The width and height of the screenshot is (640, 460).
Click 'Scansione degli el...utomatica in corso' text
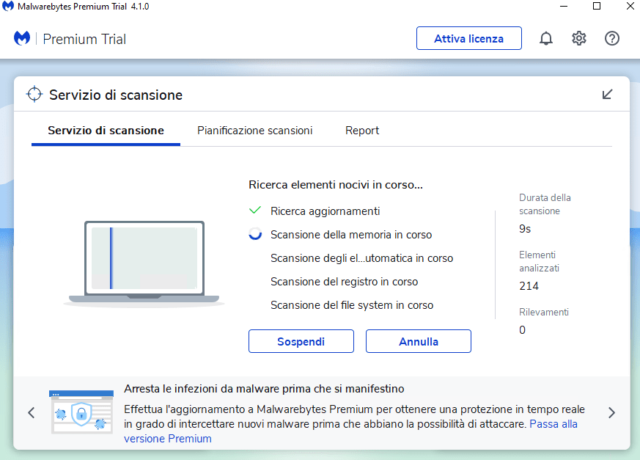(x=361, y=258)
